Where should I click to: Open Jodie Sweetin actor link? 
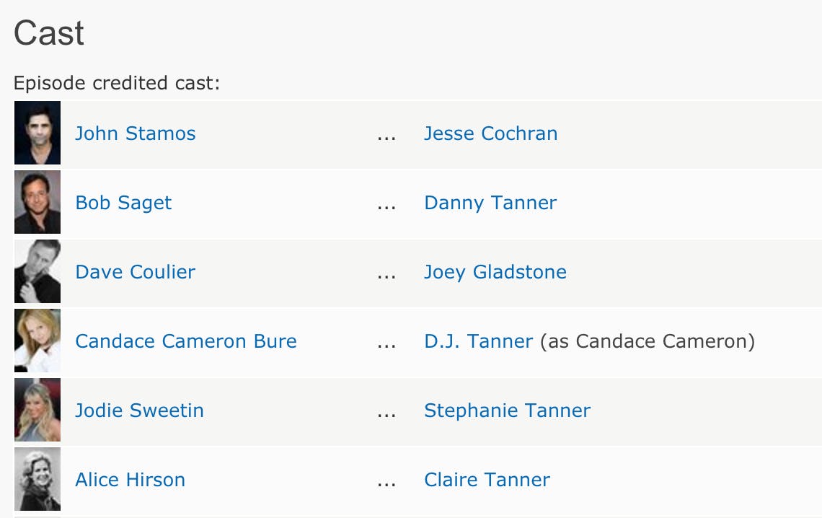click(139, 411)
